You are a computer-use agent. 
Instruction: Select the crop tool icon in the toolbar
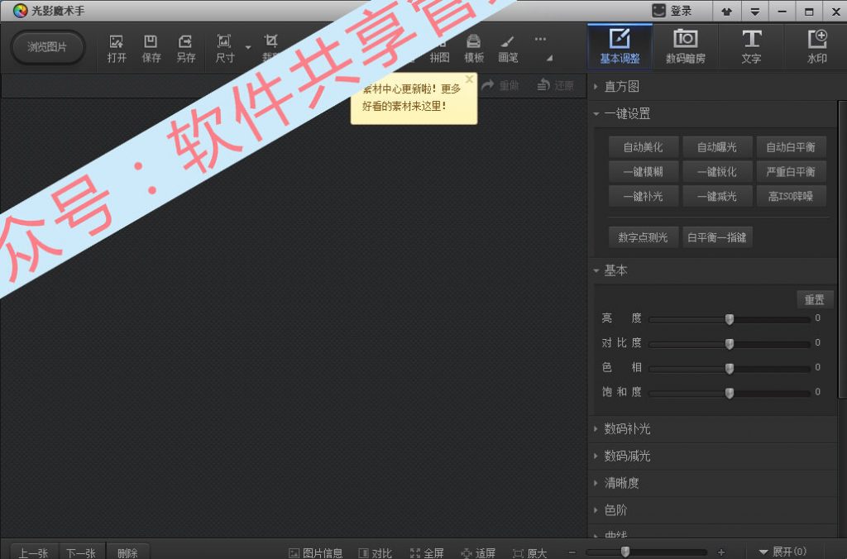270,41
